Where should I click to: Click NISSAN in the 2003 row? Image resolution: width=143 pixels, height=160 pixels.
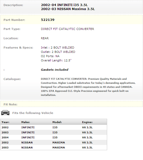pyautogui.click(x=27, y=148)
